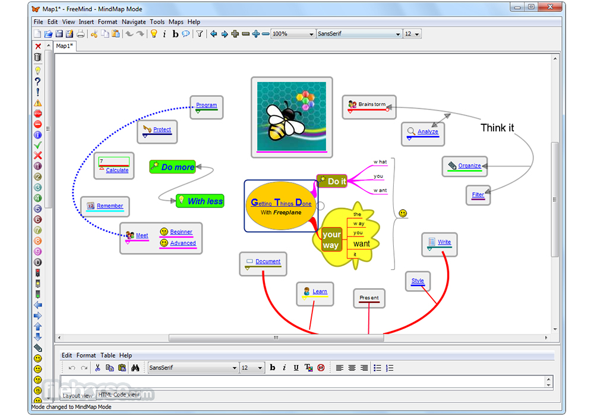Open the Maps menu

click(176, 21)
